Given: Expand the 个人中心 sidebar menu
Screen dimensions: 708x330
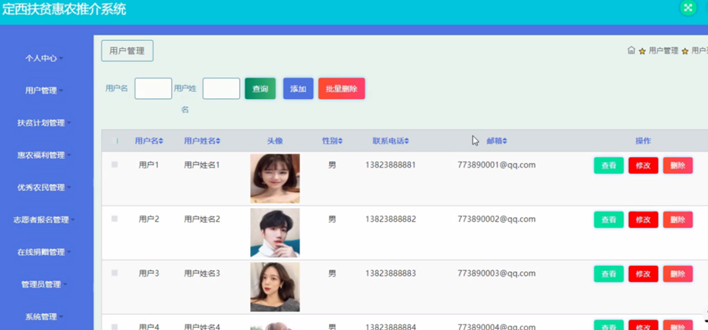Looking at the screenshot, I should pyautogui.click(x=44, y=58).
